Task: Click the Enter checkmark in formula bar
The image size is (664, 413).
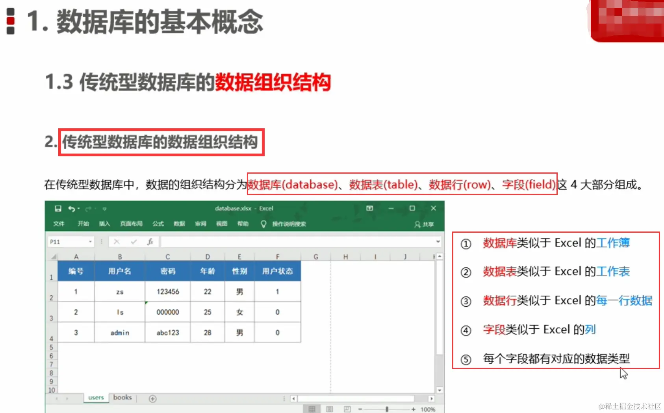Action: (x=134, y=242)
